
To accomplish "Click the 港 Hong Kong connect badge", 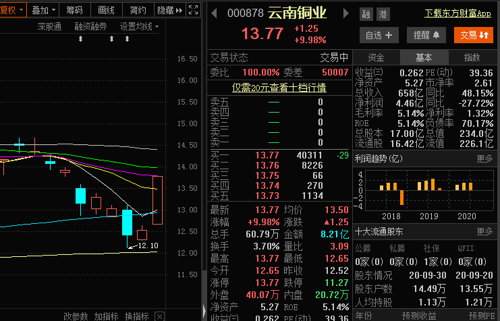I will tap(383, 14).
